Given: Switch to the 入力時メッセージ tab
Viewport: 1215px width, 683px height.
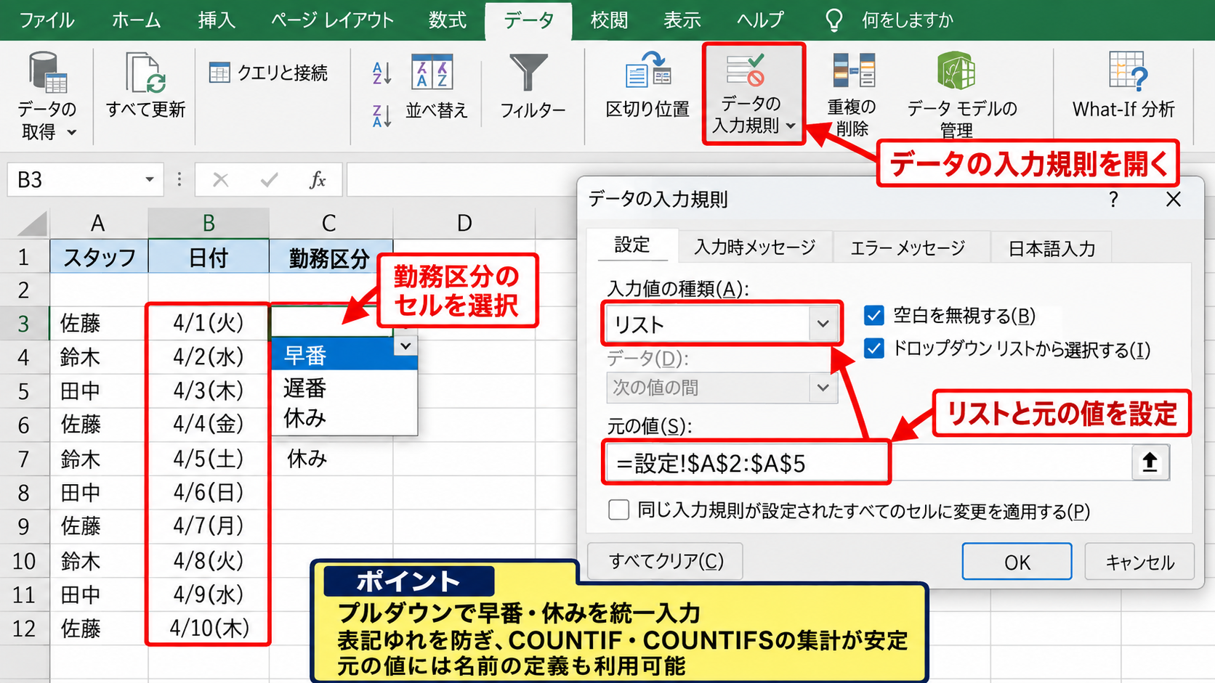Looking at the screenshot, I should (755, 248).
